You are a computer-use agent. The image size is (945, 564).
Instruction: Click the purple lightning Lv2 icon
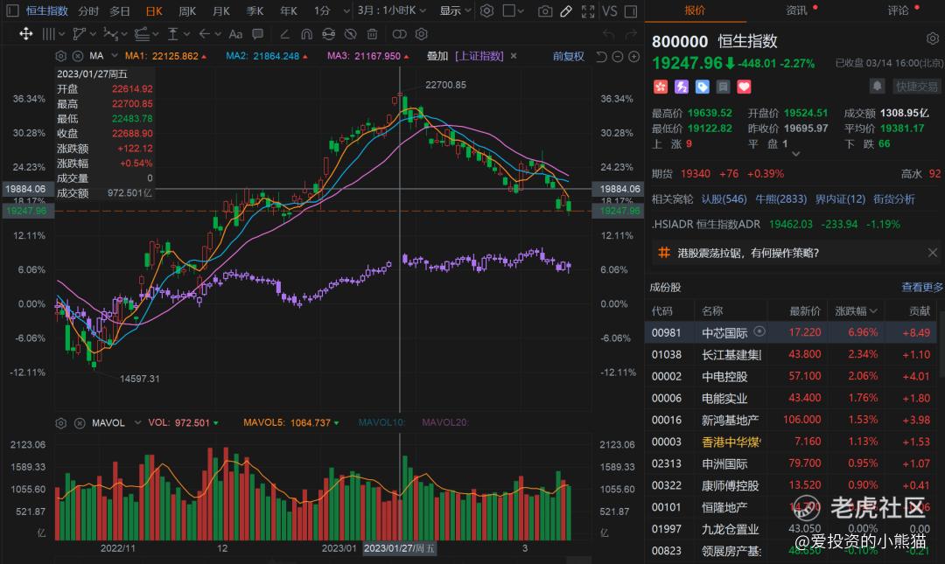tap(682, 87)
